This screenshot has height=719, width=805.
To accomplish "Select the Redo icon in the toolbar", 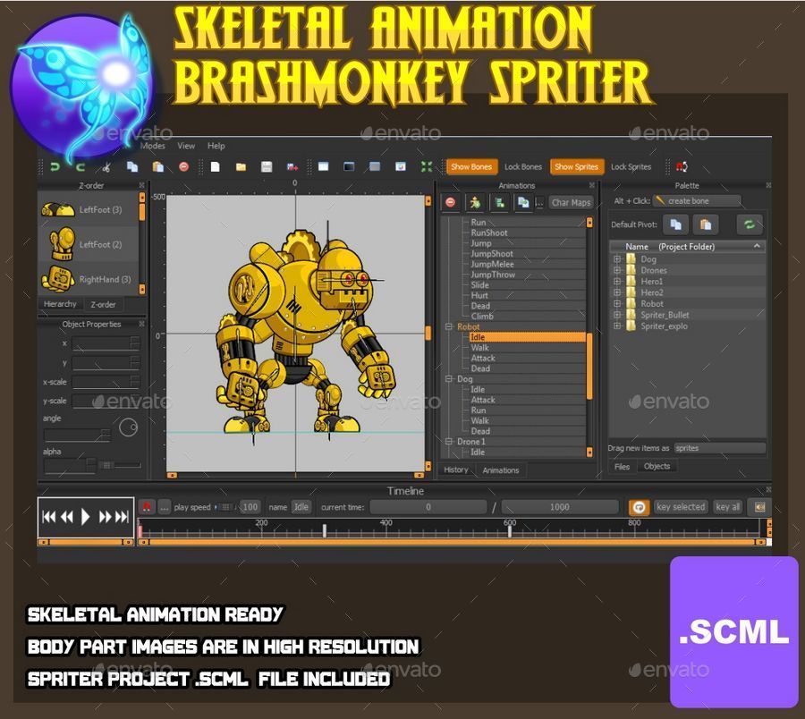I will click(x=79, y=166).
